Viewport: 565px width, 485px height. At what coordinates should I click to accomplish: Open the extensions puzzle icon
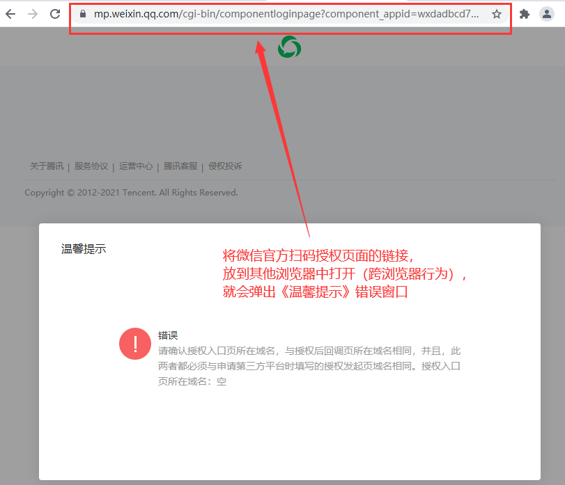[x=525, y=14]
